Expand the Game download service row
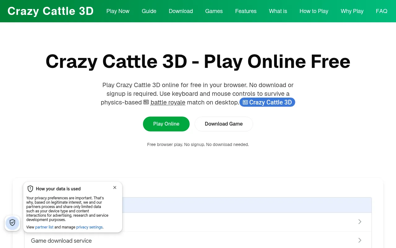This screenshot has width=396, height=248. click(x=198, y=241)
